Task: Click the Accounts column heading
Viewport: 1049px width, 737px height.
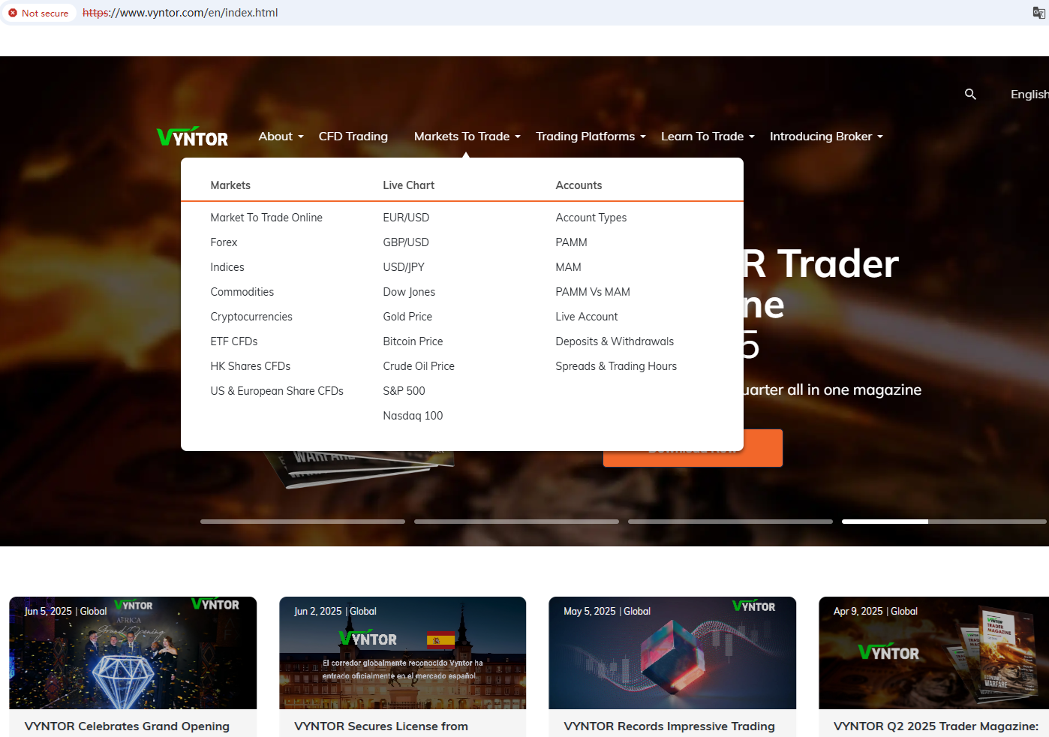Action: tap(579, 185)
